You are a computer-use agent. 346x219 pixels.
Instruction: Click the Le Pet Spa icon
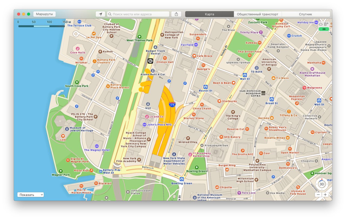[94, 33]
